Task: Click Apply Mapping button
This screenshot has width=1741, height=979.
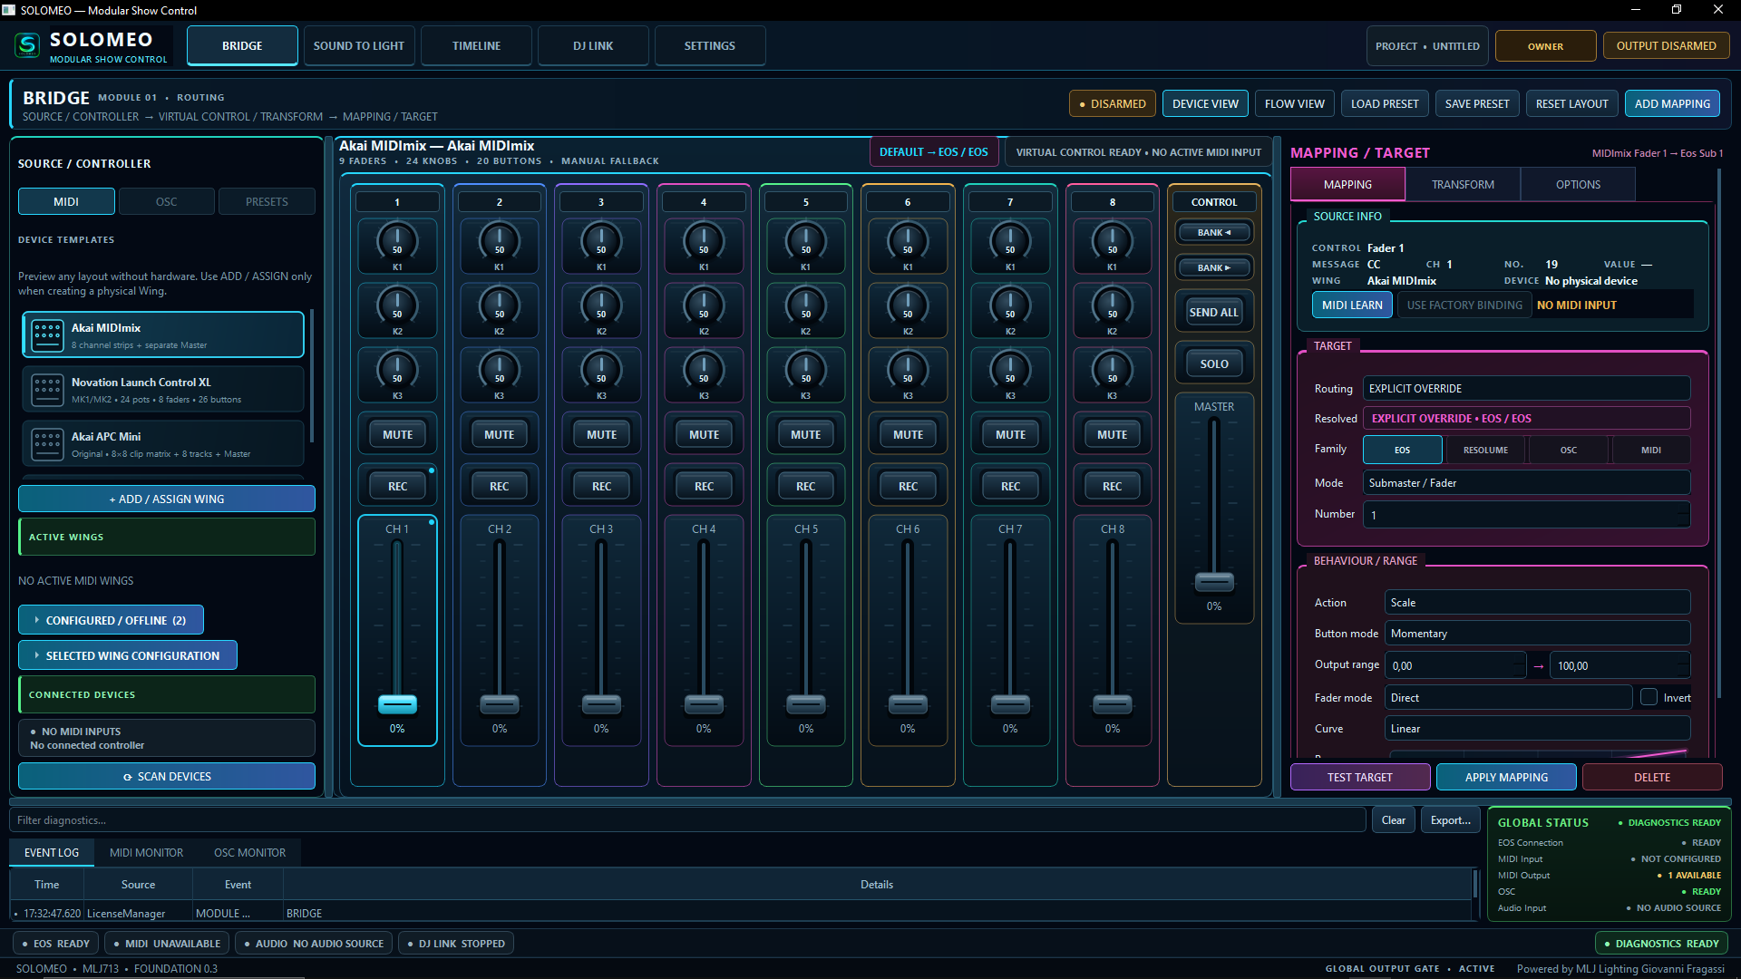Action: tap(1506, 778)
